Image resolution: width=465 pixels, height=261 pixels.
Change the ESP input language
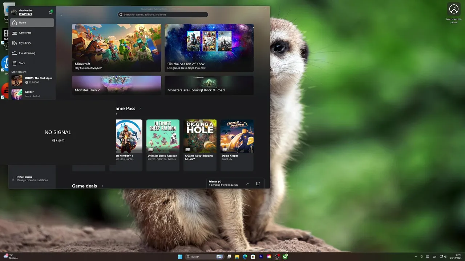[434, 257]
